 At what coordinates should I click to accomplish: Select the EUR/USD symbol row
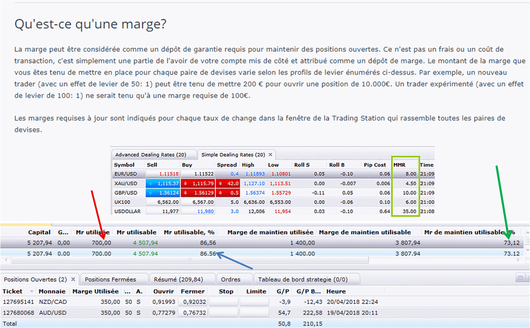(125, 174)
